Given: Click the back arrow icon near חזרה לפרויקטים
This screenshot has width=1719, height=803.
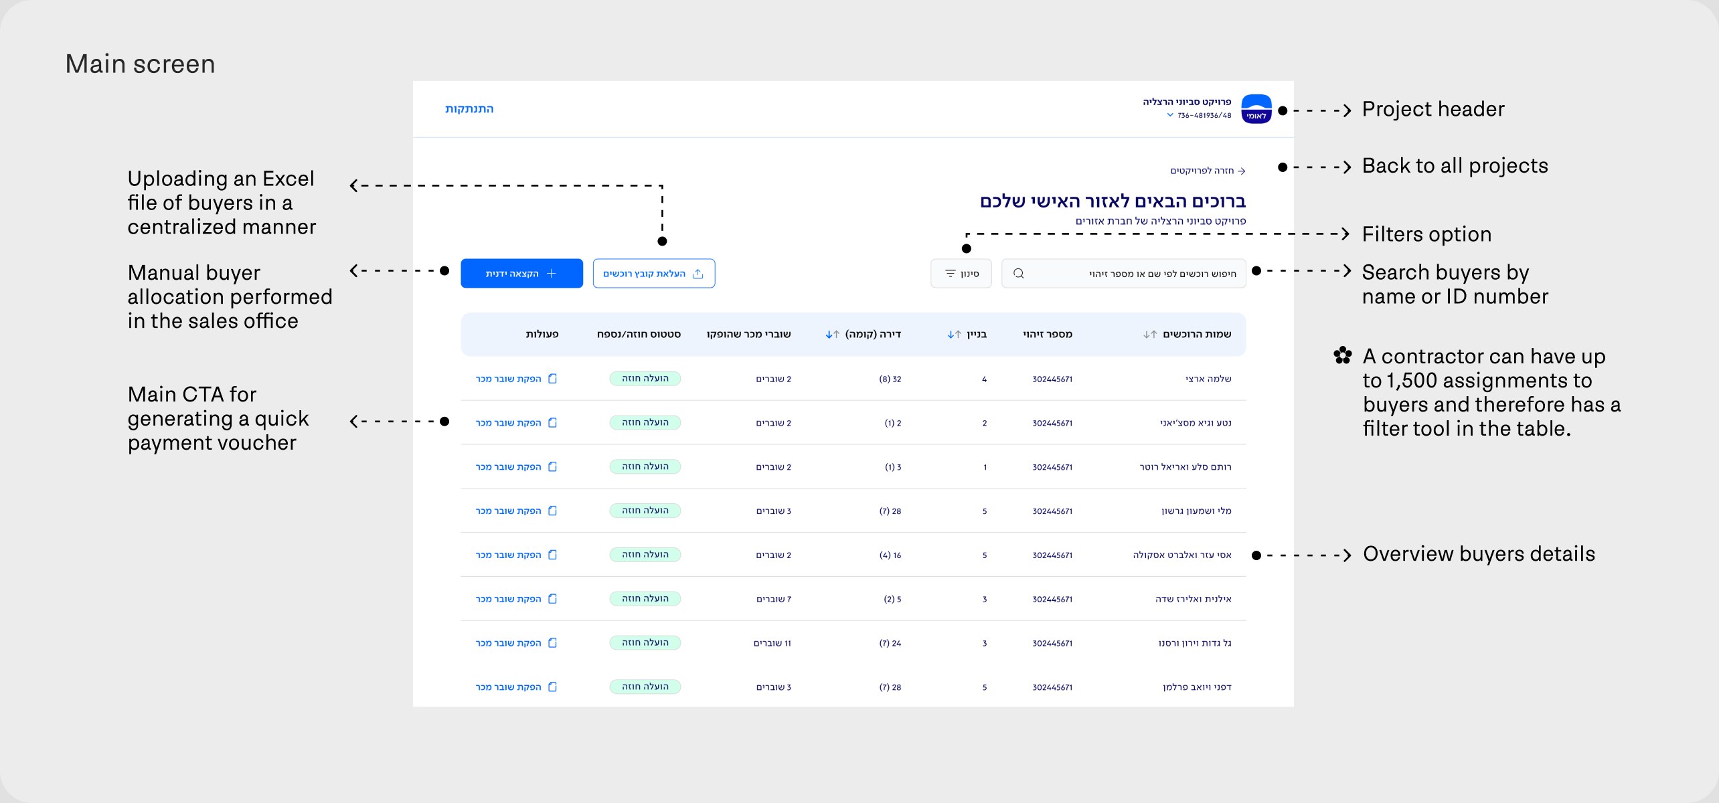Looking at the screenshot, I should 1242,171.
